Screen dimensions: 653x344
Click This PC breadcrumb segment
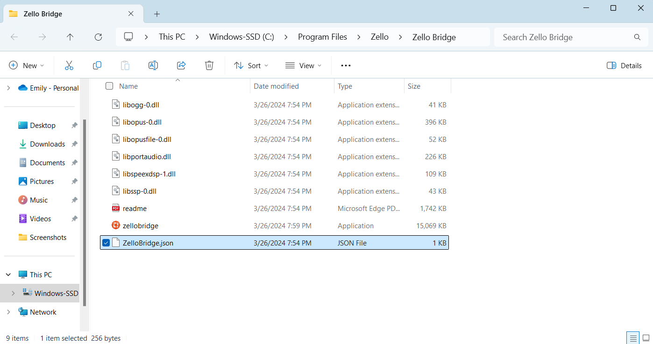coord(172,37)
